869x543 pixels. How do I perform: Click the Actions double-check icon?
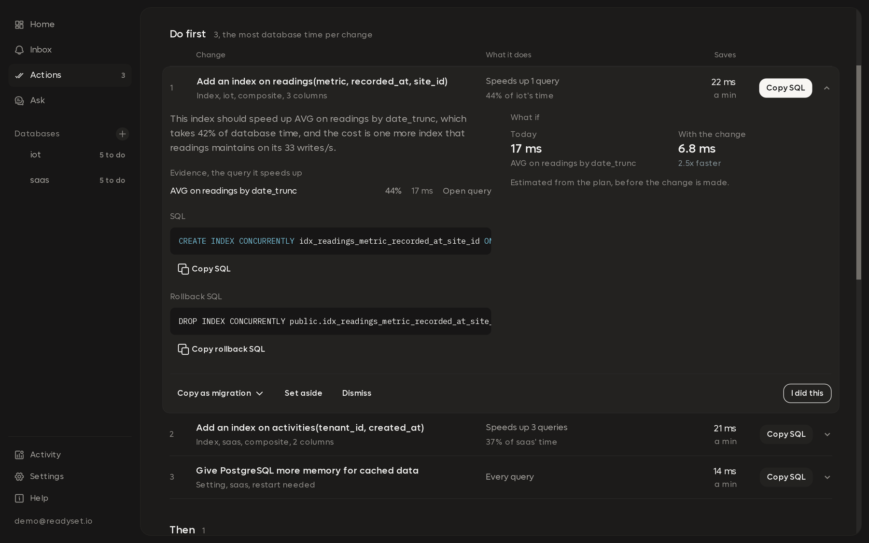(x=19, y=75)
